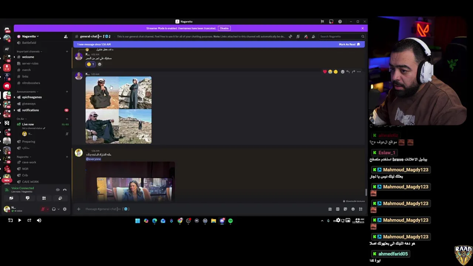Add channel to On Air category

(x=67, y=119)
